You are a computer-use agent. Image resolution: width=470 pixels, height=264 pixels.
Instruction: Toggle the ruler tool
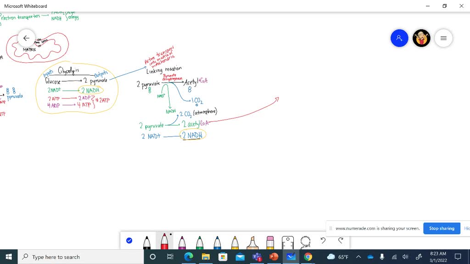[288, 242]
